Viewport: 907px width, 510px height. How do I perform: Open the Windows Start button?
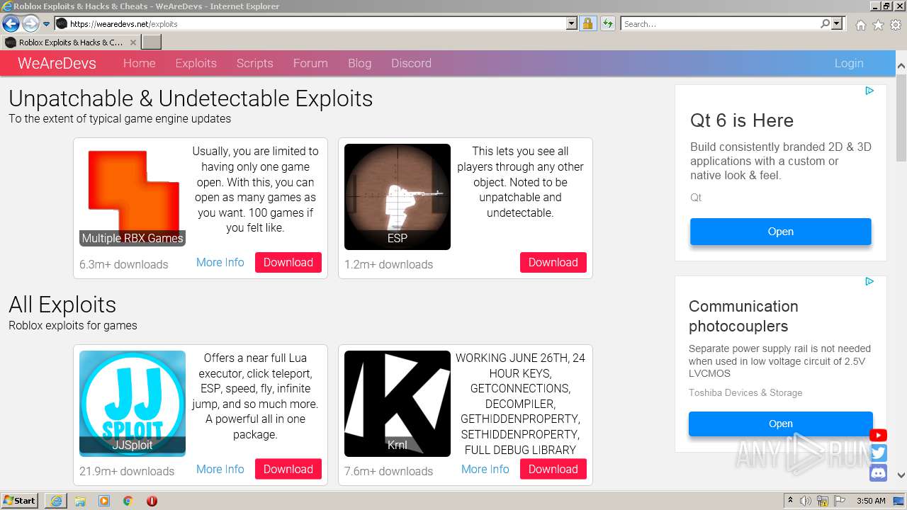coord(19,500)
